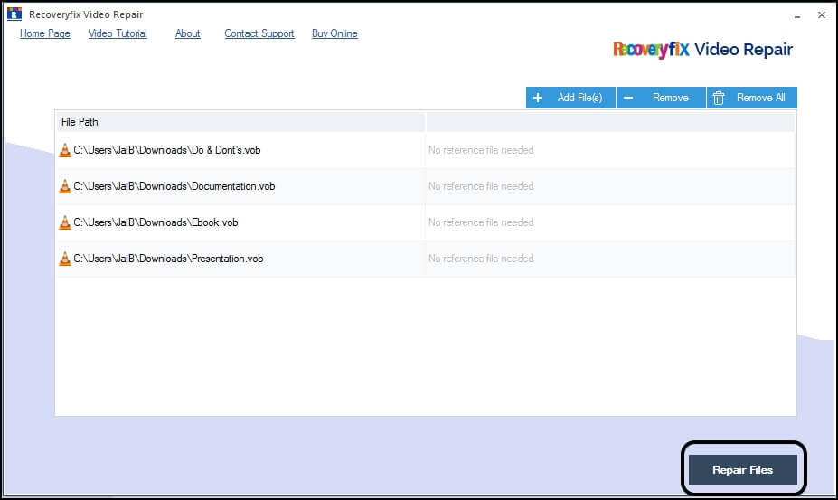Click the Repair Files button
Image resolution: width=838 pixels, height=500 pixels.
742,470
